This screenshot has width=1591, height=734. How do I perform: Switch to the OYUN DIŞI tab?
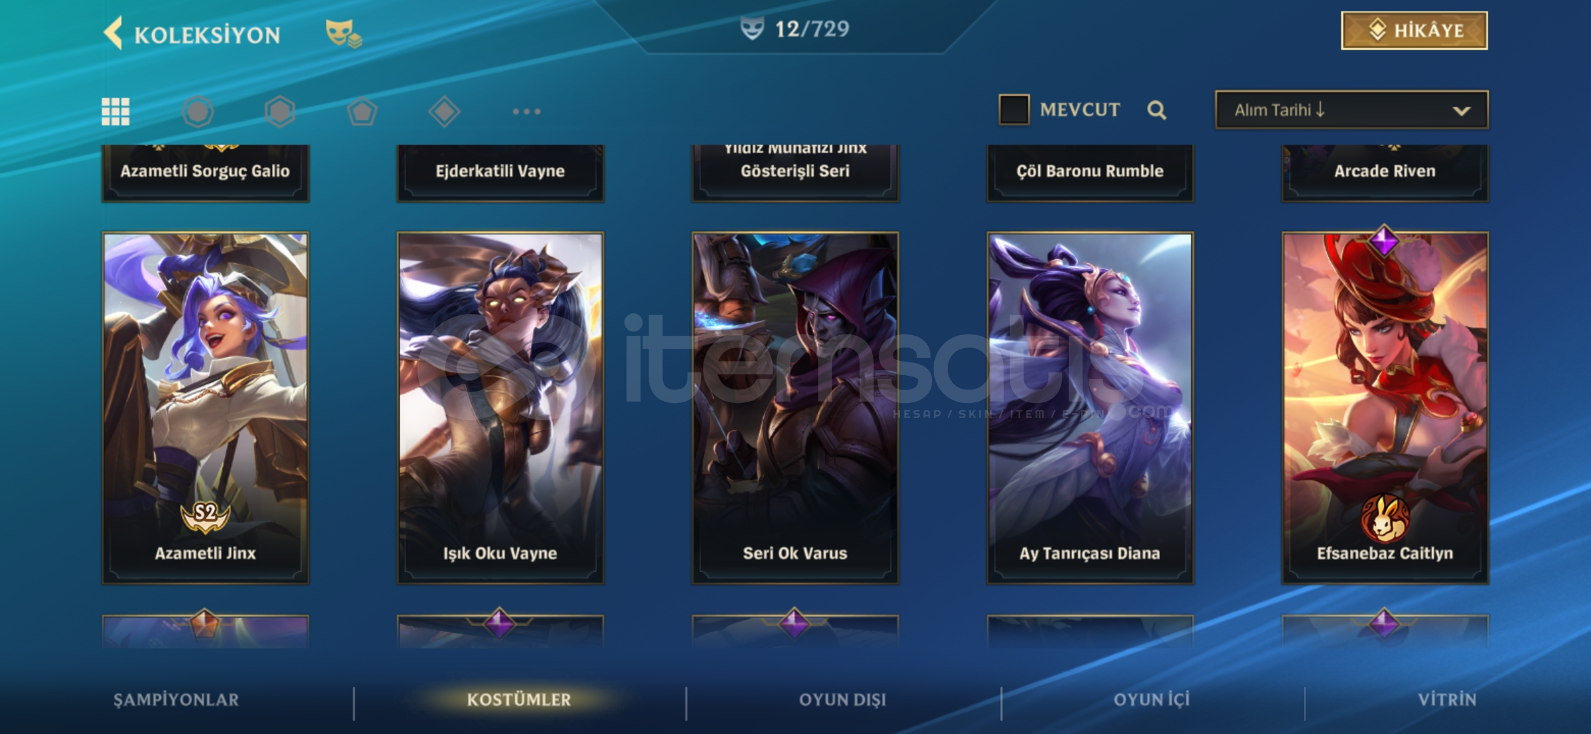(x=842, y=700)
